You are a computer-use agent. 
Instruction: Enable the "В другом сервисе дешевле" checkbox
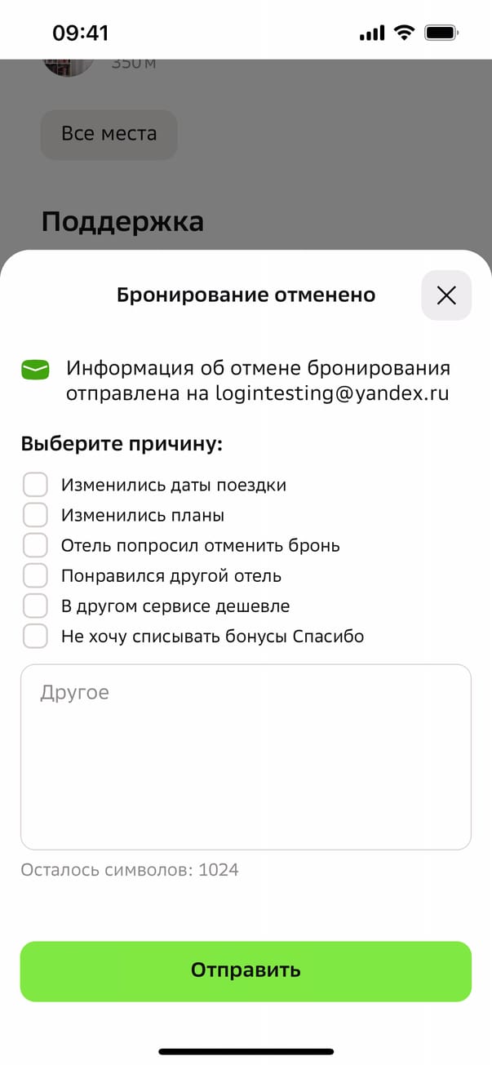coord(35,606)
